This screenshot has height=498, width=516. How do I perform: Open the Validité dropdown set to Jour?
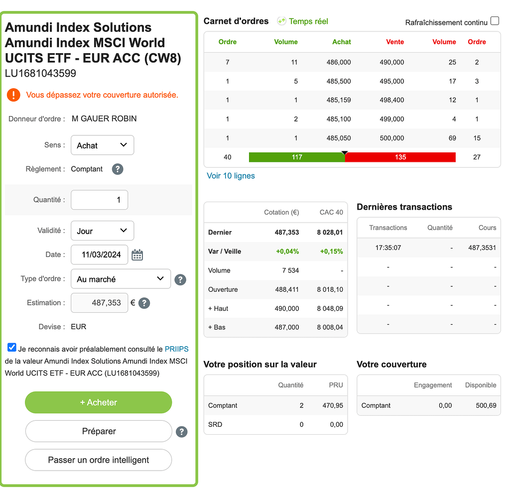[x=102, y=231]
